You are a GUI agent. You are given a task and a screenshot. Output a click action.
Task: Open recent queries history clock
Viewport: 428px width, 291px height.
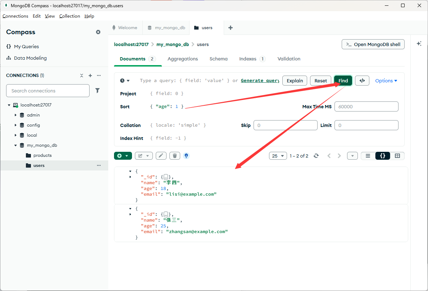[125, 81]
